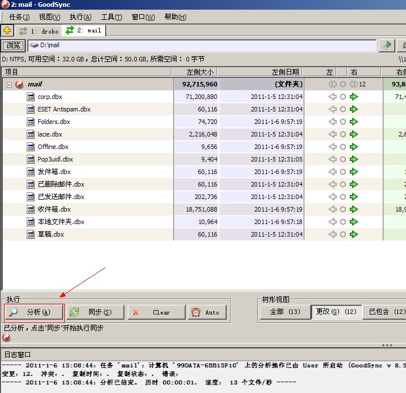Image resolution: width=406 pixels, height=393 pixels.
Task: Click green right arrow for 收件箱.dbx
Action: [x=354, y=209]
